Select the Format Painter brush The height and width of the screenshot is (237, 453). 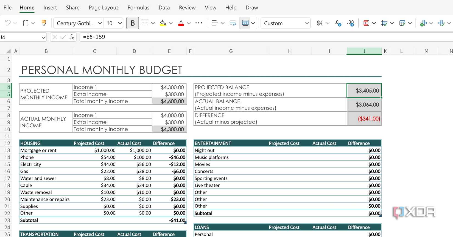coord(44,23)
